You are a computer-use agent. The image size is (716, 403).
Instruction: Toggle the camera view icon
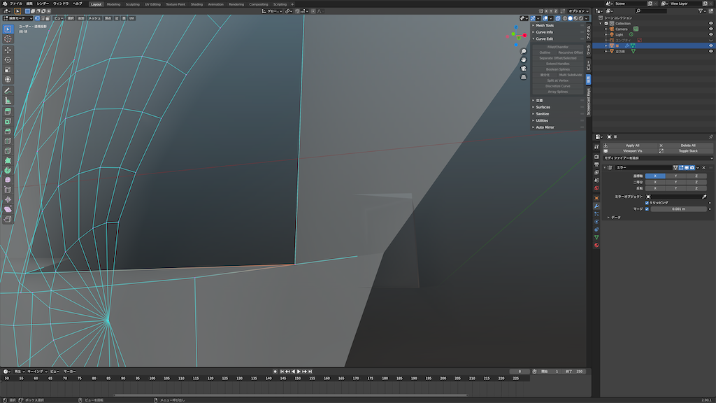pos(523,69)
